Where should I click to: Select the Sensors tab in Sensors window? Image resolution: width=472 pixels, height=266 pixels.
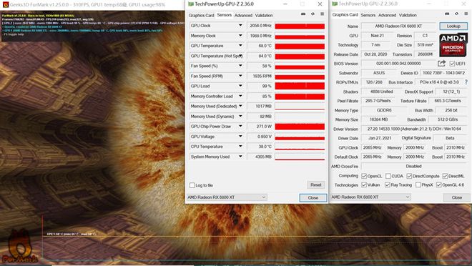(225, 15)
